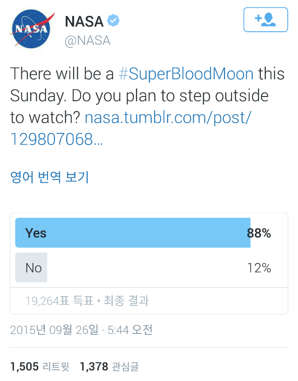
Task: Open the NASA display name
Action: click(x=84, y=21)
